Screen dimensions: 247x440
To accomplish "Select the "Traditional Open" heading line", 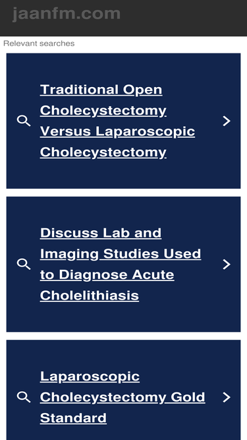I will [x=101, y=90].
